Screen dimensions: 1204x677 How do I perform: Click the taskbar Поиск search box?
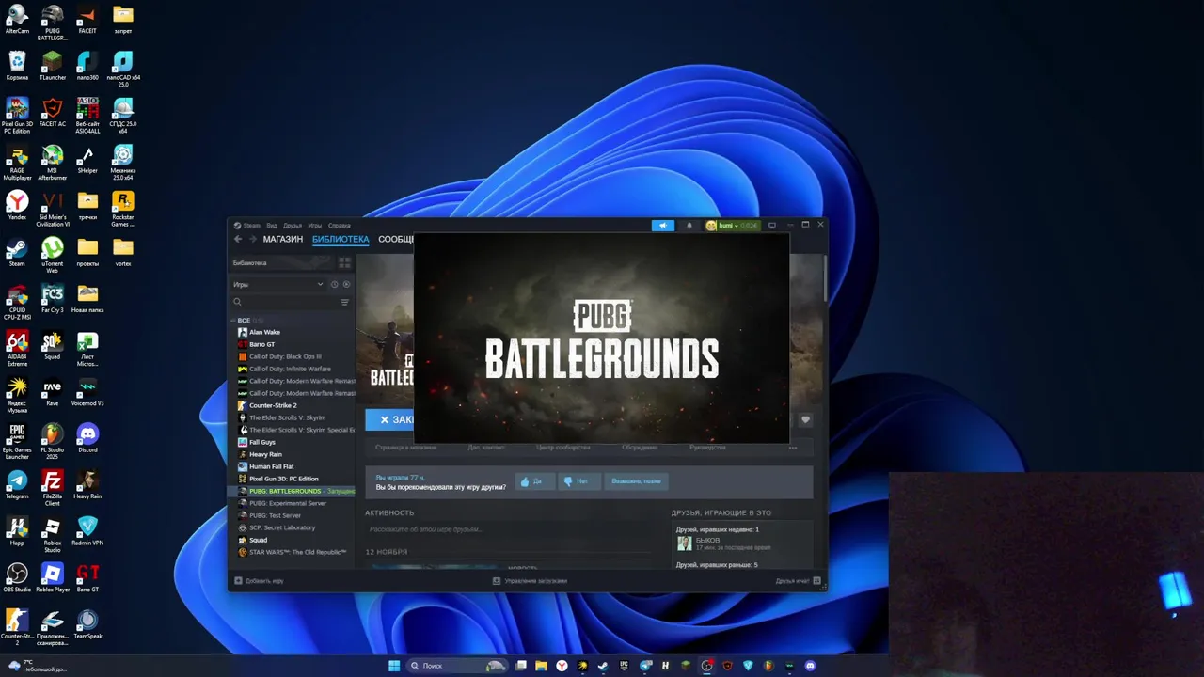pyautogui.click(x=456, y=666)
